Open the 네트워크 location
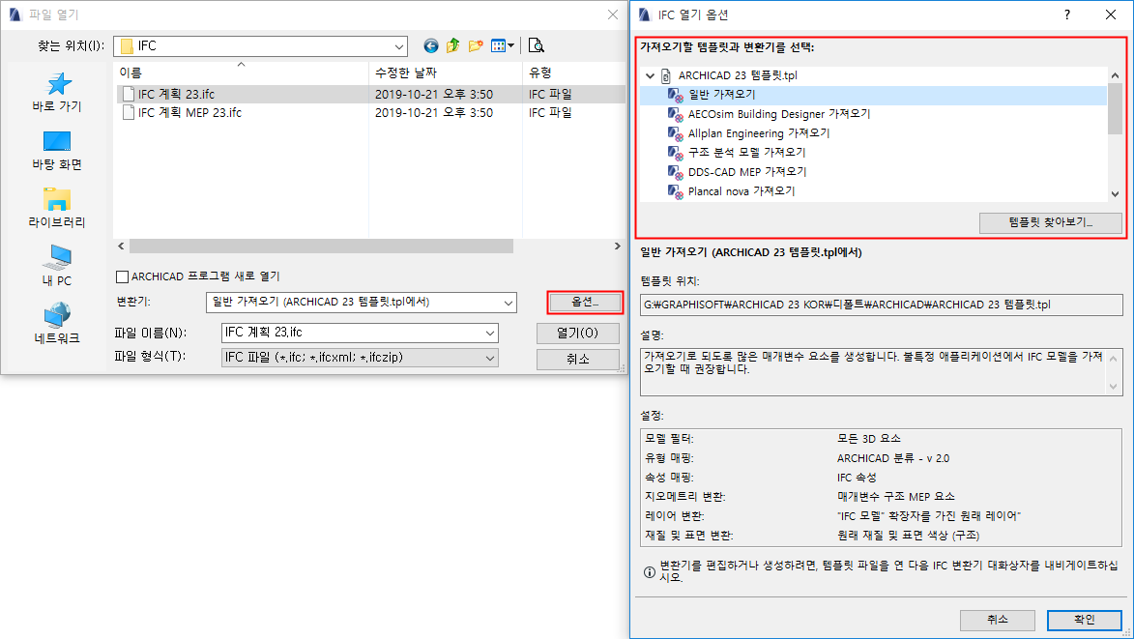The width and height of the screenshot is (1134, 639). (57, 324)
